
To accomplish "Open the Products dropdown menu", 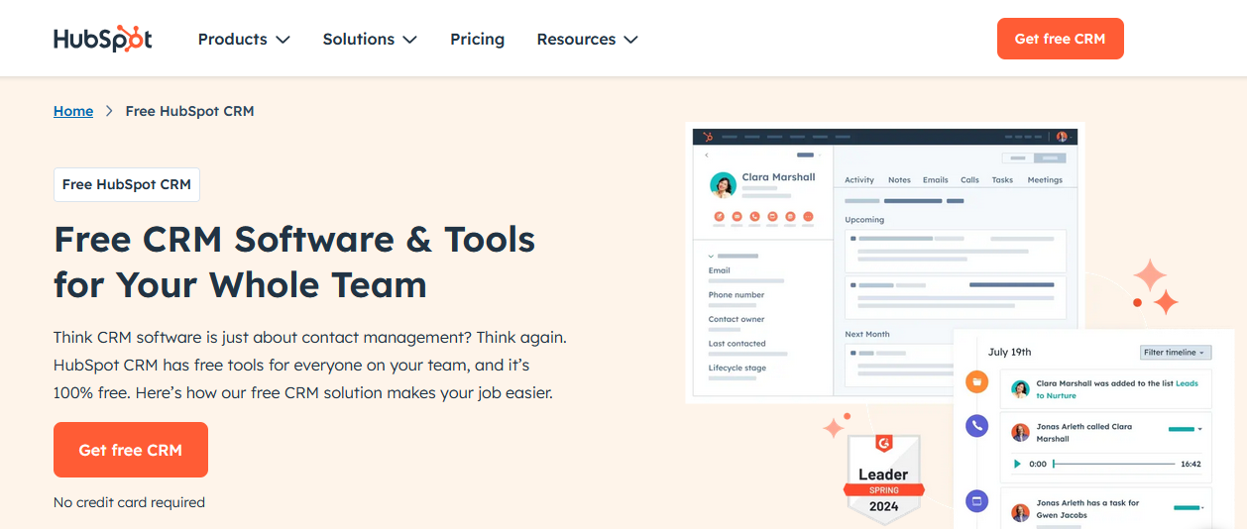I will (x=244, y=39).
